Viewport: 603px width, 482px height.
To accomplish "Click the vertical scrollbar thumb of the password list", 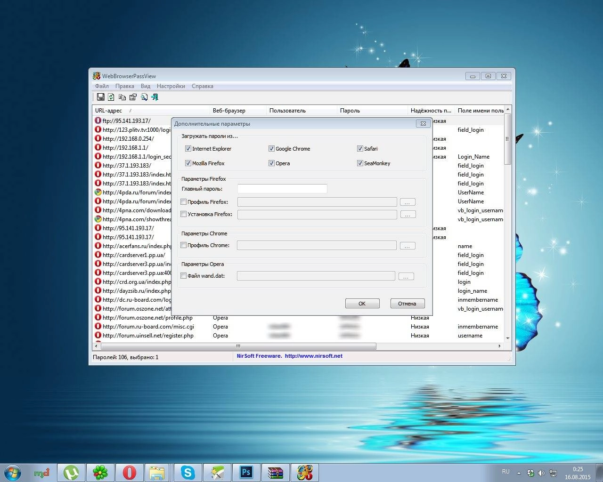I will coord(507,139).
